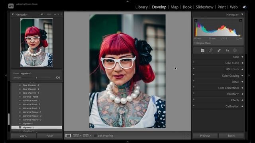Click the Copy... button
255x143 pixels.
tap(24, 136)
